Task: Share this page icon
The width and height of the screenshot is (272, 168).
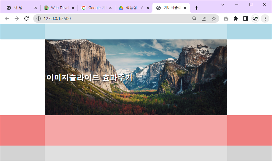Action: 204,18
